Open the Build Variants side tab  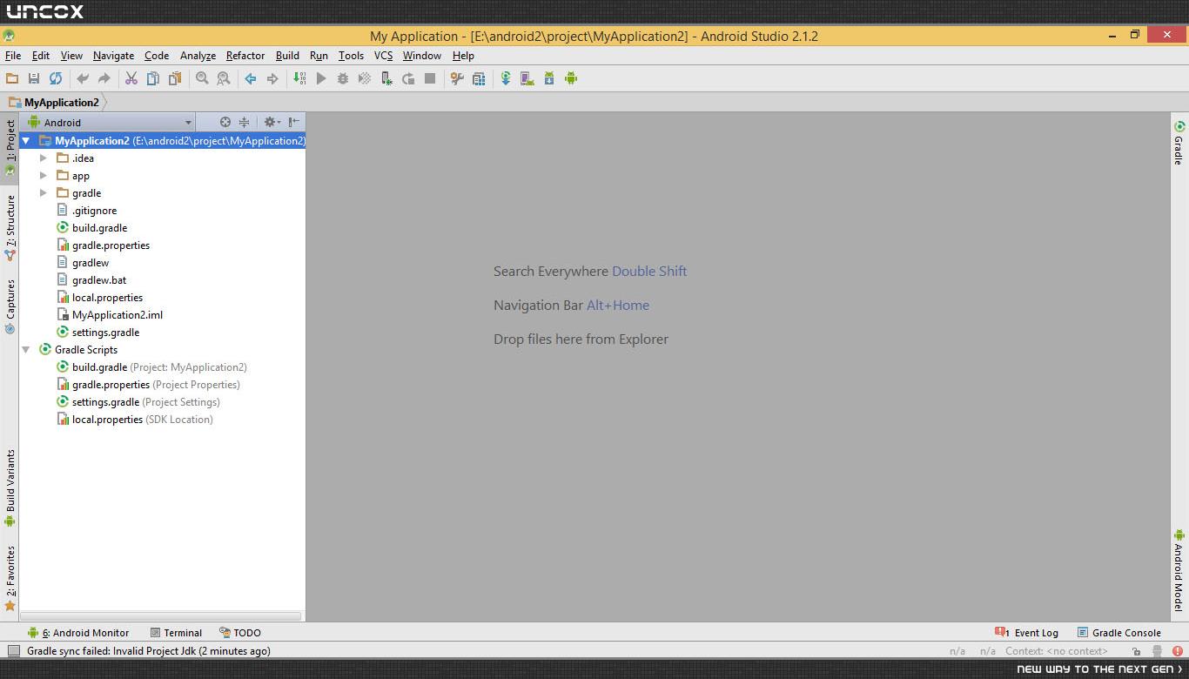[10, 487]
